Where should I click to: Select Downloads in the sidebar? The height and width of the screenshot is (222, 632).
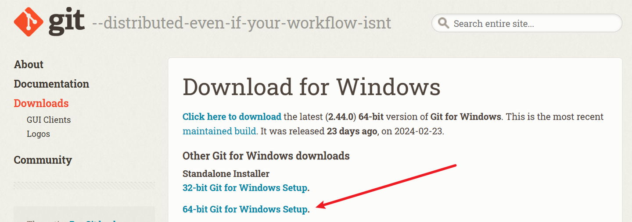(x=41, y=103)
